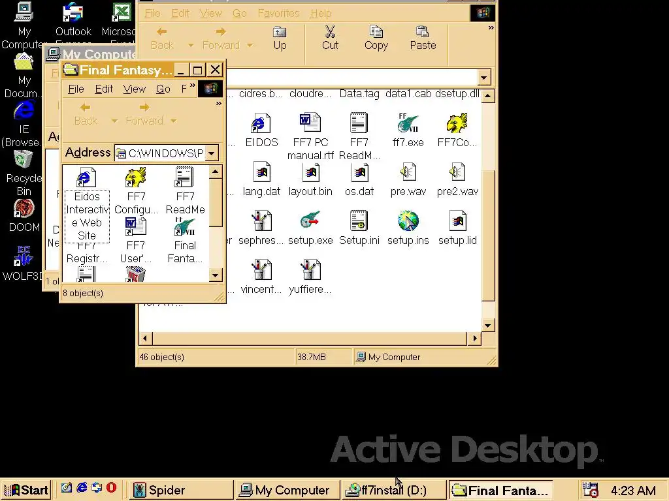This screenshot has height=501, width=669.
Task: Click the taskbar clock showing 4:23 AM
Action: (632, 491)
